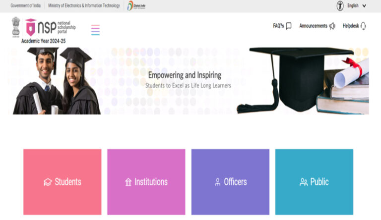
Task: Click the Announcements megaphone icon
Action: pyautogui.click(x=332, y=26)
